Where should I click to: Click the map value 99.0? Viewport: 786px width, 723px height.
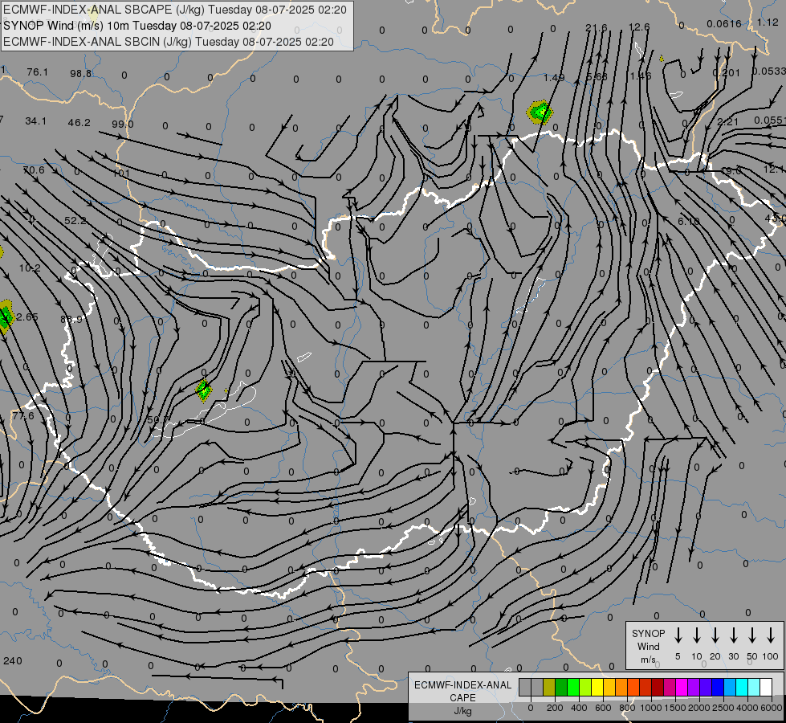pyautogui.click(x=123, y=124)
